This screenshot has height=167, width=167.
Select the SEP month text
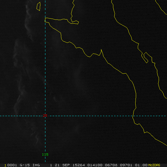66,165
